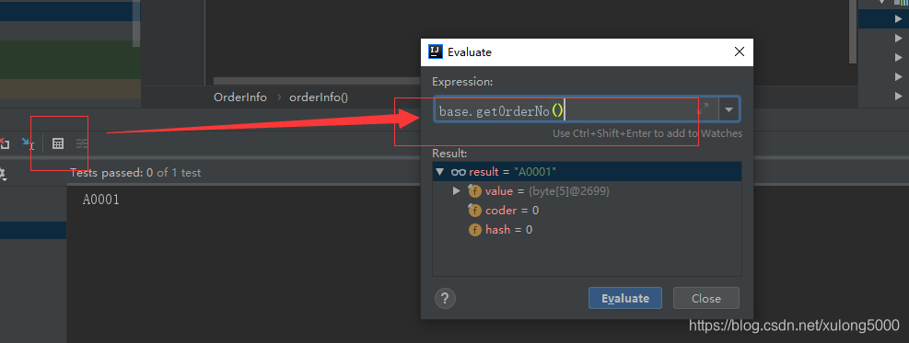Screen dimensions: 909x343
Task: Expand the value byte array node
Action: (x=457, y=191)
